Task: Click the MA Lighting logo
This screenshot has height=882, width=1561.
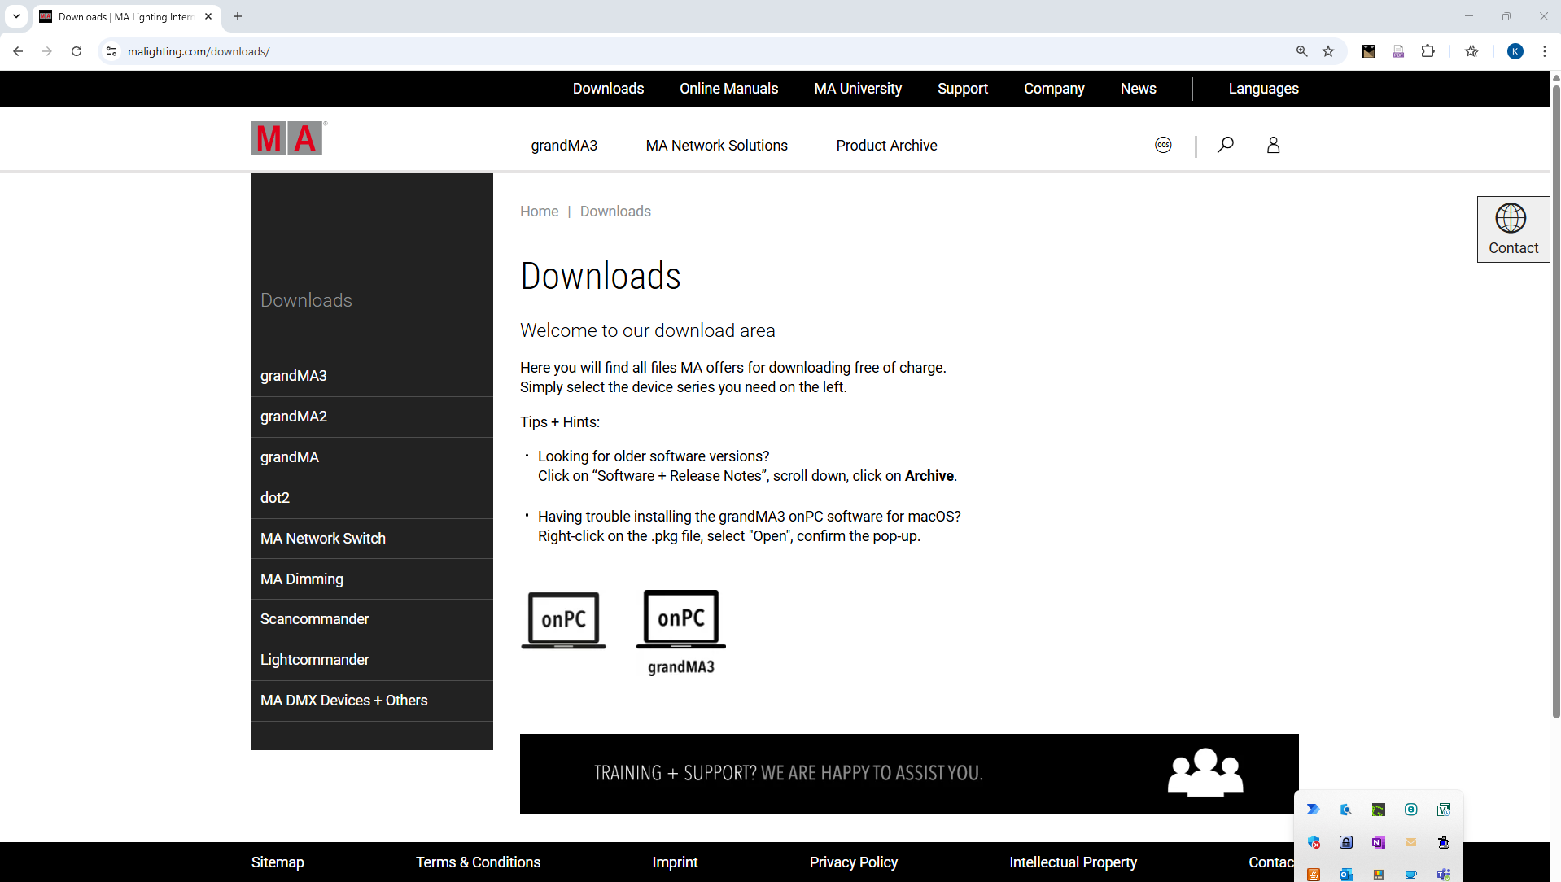Action: [288, 139]
